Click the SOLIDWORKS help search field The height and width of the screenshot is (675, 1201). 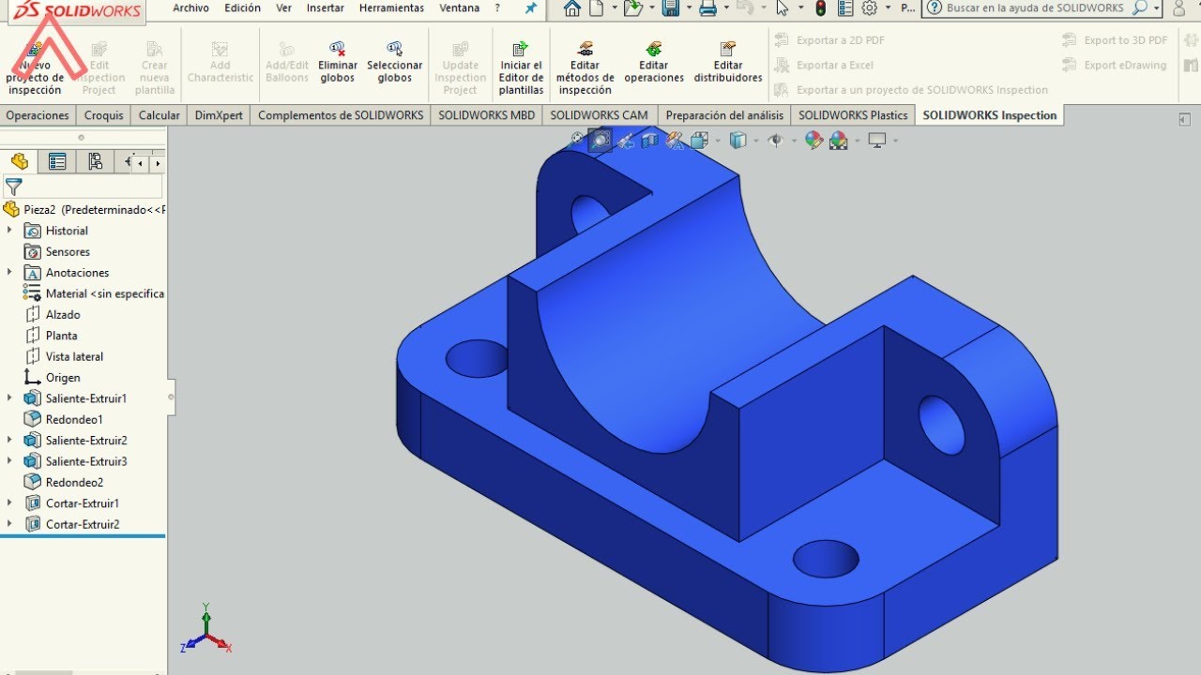1042,8
